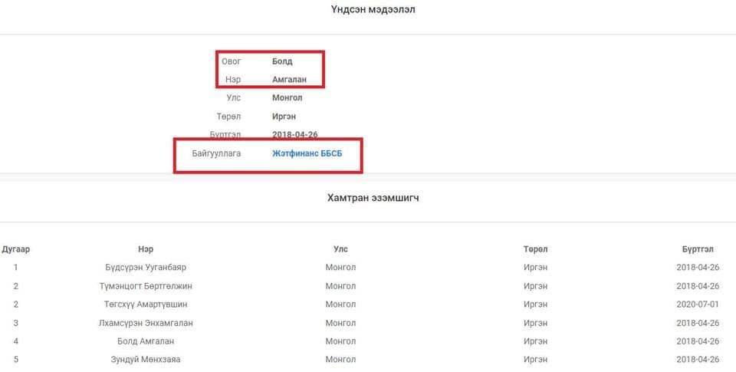This screenshot has width=736, height=372.
Task: Click the Нэр column header in the table
Action: [146, 249]
